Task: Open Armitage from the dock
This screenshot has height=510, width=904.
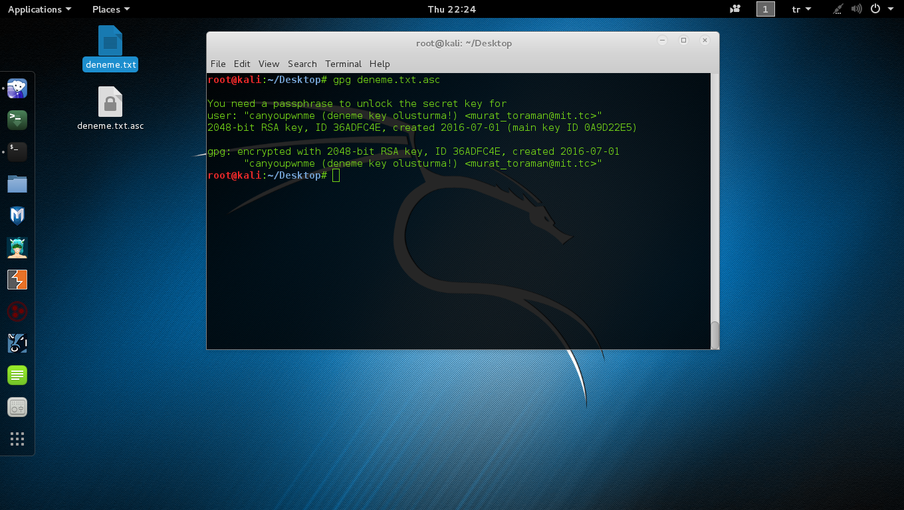Action: click(17, 248)
